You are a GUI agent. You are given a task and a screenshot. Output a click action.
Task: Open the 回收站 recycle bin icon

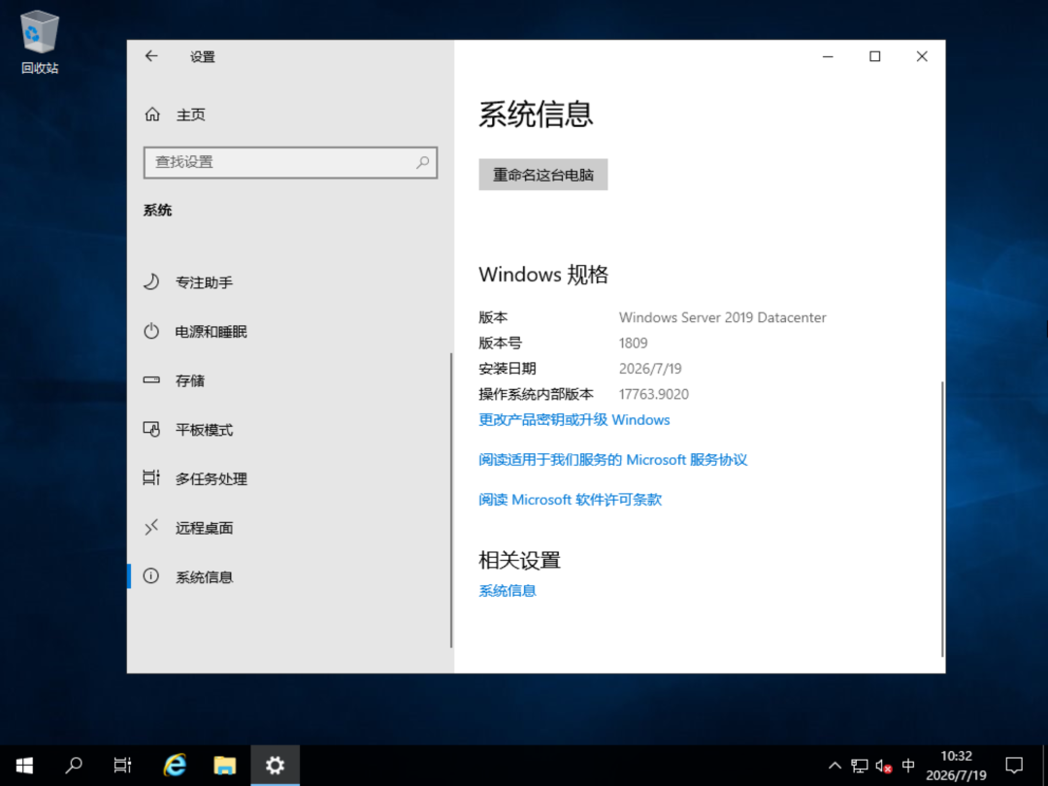40,42
